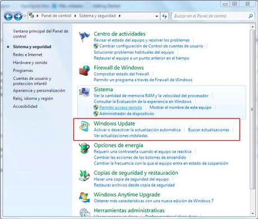The width and height of the screenshot is (258, 219).
Task: Click Administrador de dispositivos link
Action: pyautogui.click(x=127, y=113)
